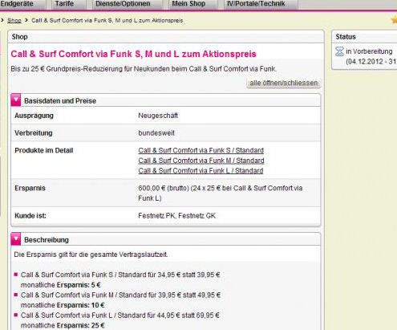
Task: Click the pink page heading 'Call & Surf Comfort via Funk S, M und L zum Aktionspreis'
Action: point(133,54)
